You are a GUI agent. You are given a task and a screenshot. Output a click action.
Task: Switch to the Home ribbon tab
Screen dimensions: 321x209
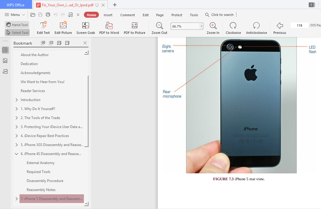point(91,15)
